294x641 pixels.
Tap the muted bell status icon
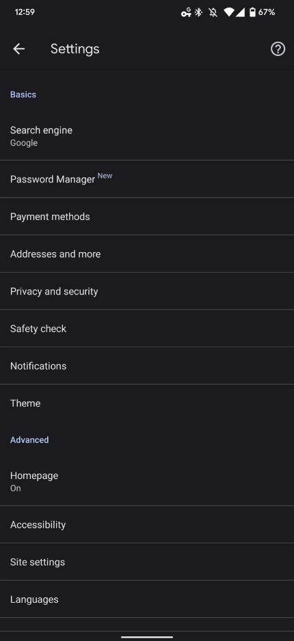click(213, 12)
